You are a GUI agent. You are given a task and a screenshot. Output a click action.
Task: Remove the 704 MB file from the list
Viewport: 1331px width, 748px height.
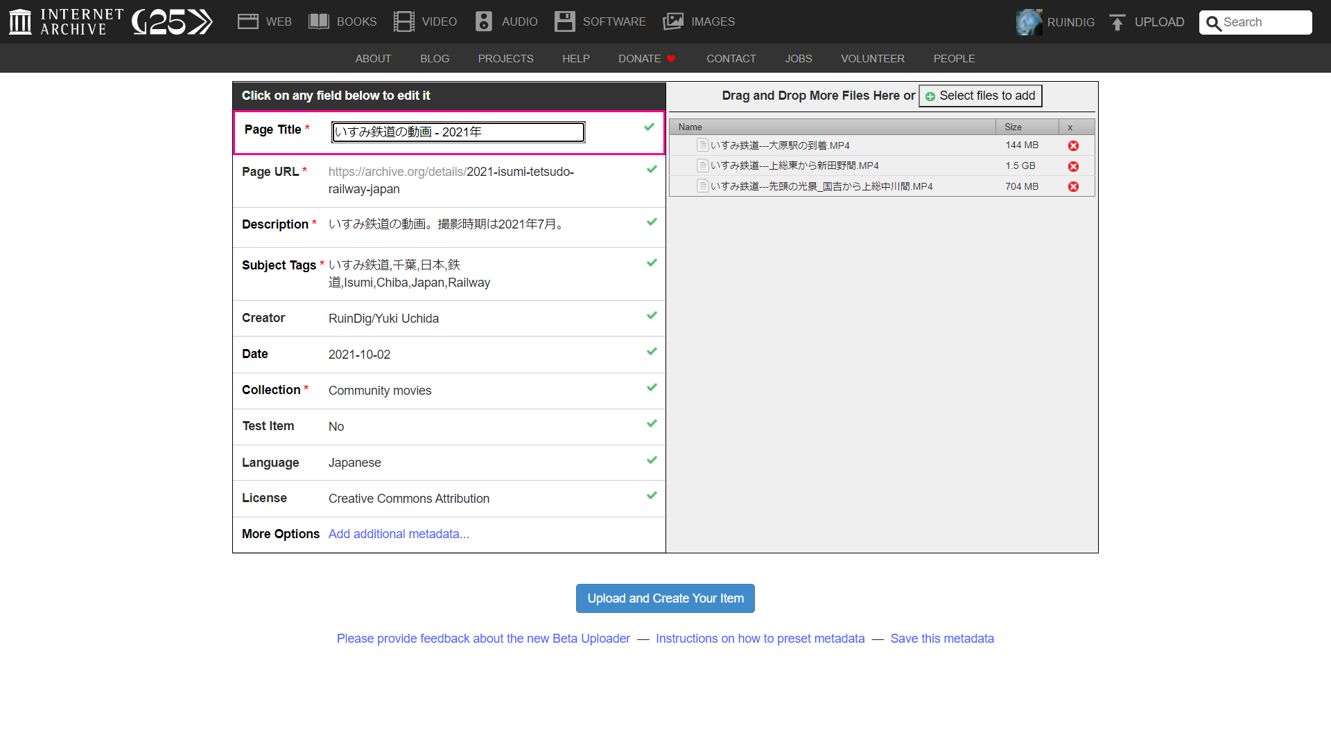[x=1073, y=186]
